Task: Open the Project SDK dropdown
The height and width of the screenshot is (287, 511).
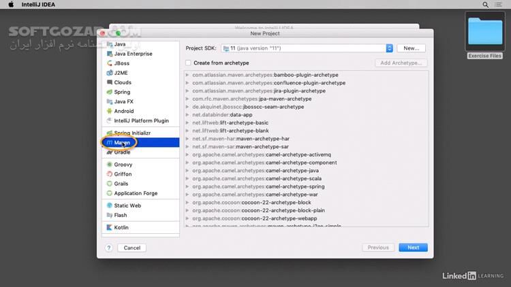Action: [389, 48]
